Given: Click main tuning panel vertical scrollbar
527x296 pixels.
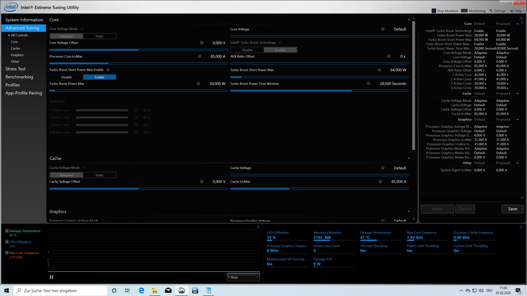Looking at the screenshot, I should point(414,85).
